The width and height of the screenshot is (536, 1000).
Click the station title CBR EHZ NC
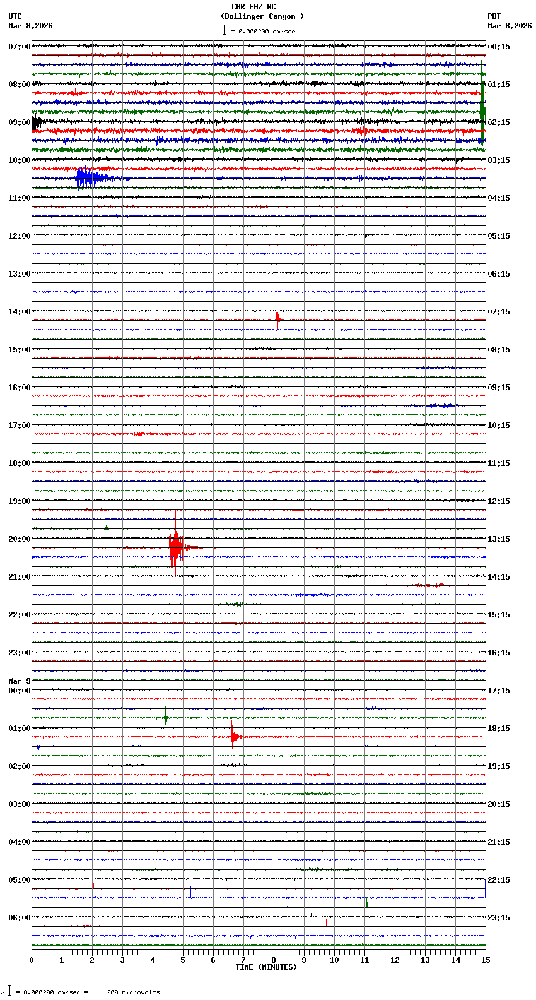[x=253, y=7]
